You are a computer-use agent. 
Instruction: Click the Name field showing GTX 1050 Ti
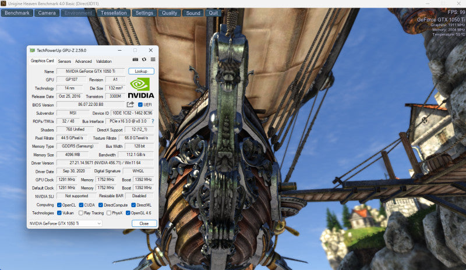click(x=90, y=72)
